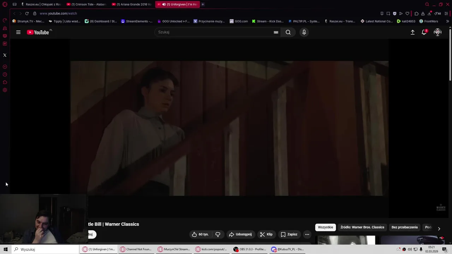Like the video (60 tys.)
Viewport: 452px width, 254px height.
[x=200, y=234]
